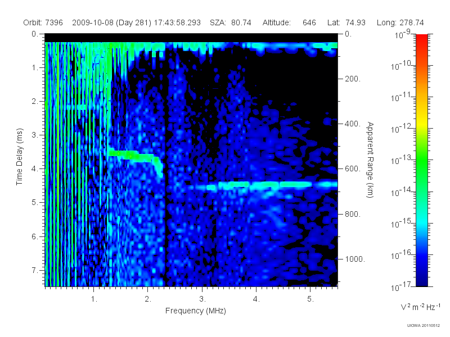Click the 'V² m⁻² Hz⁻¹' units label

tap(420, 307)
